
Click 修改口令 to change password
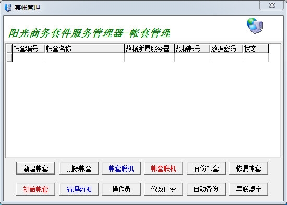[x=163, y=189]
